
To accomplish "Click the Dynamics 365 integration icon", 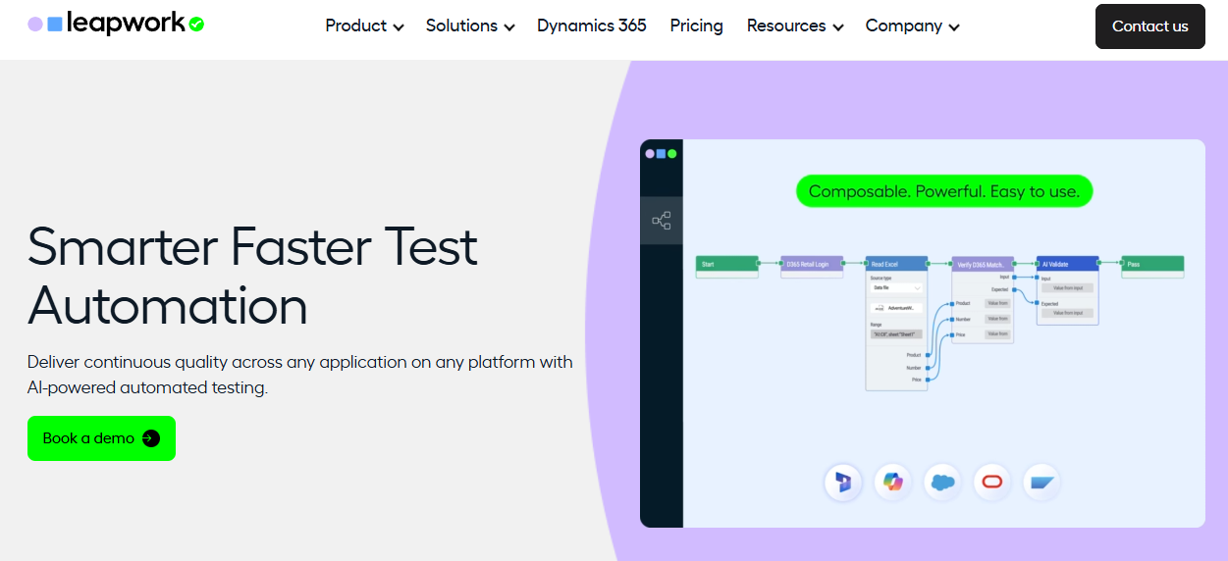I will click(844, 482).
